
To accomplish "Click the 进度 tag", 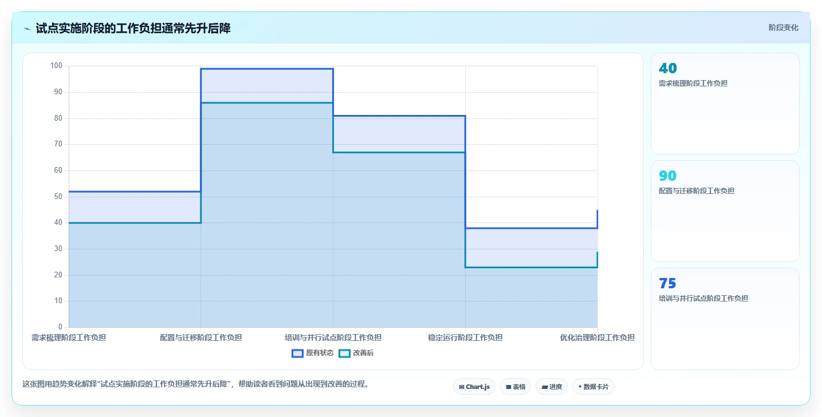I will coord(552,387).
